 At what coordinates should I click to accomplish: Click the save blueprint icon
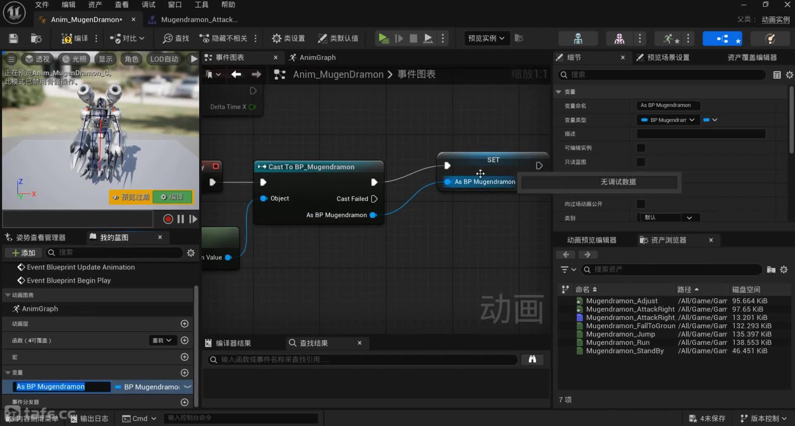pos(13,39)
